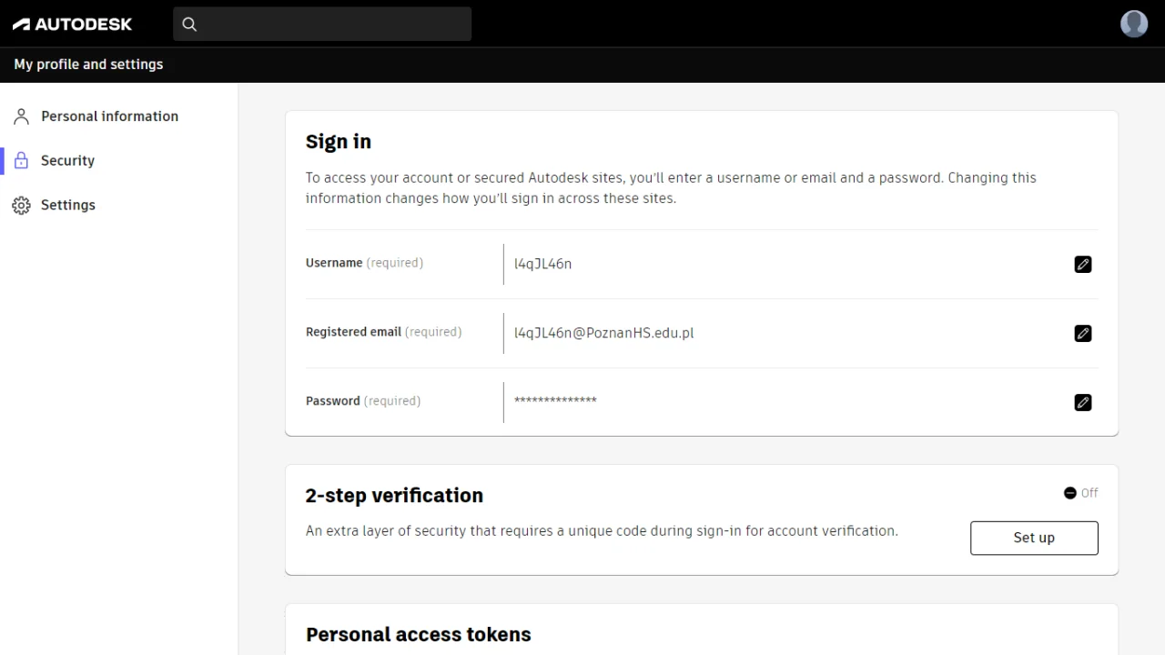1165x655 pixels.
Task: Edit the Registered email with pencil icon
Action: click(x=1083, y=334)
